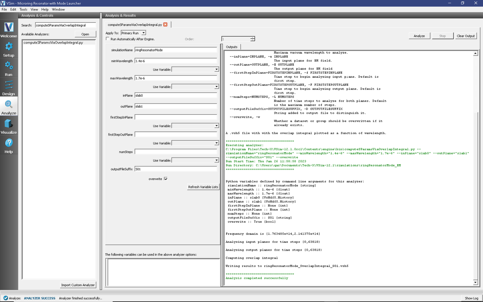Click the outPlane input field

(x=176, y=106)
